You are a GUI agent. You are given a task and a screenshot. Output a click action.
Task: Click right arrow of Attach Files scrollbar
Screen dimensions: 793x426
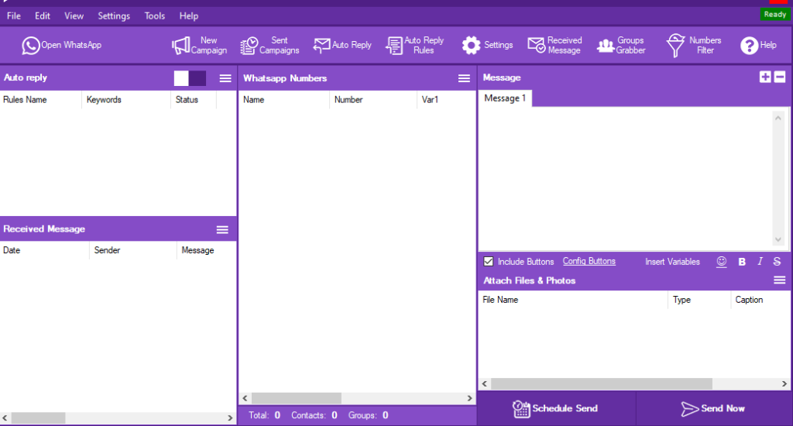coord(784,383)
